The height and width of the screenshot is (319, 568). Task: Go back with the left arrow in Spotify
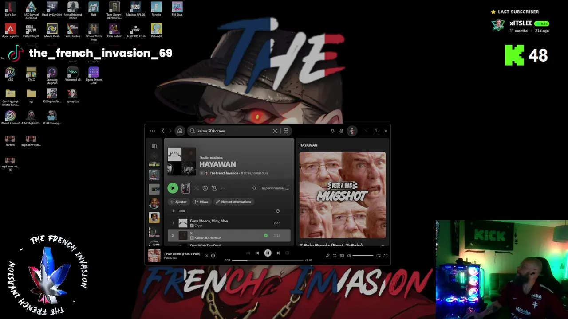163,131
